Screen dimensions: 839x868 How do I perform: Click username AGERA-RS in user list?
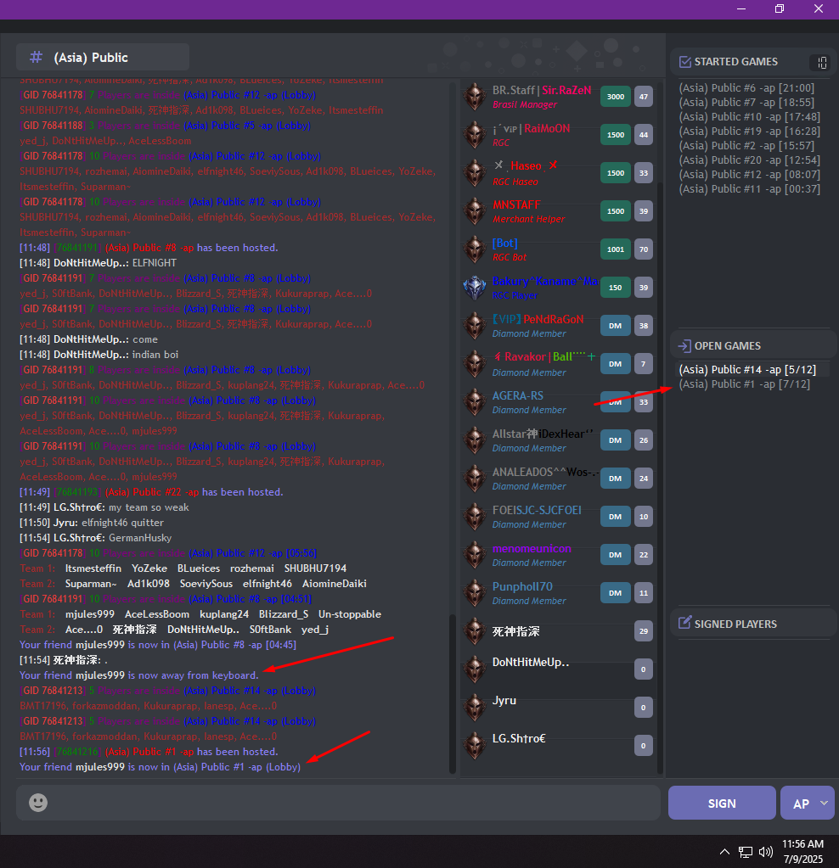pos(518,395)
